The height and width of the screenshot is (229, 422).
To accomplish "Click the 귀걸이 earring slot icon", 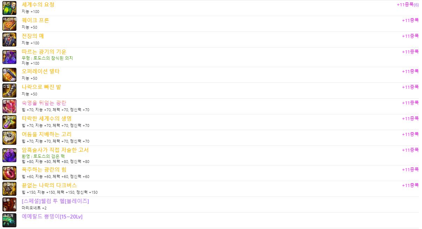I will (x=9, y=189).
